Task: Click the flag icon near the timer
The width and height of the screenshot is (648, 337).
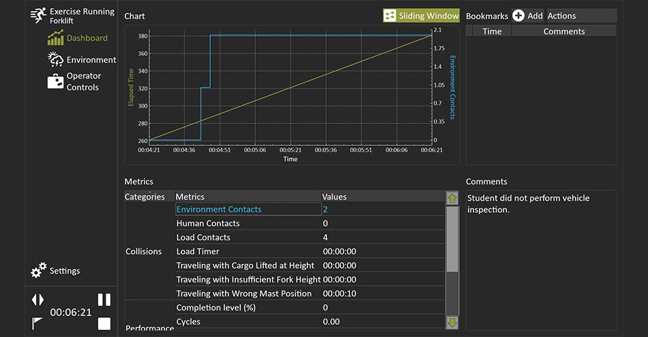Action: 38,323
